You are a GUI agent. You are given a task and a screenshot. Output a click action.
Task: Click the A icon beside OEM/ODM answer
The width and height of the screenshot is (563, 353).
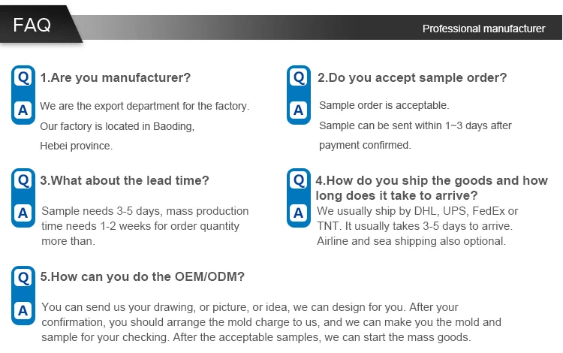point(23,309)
